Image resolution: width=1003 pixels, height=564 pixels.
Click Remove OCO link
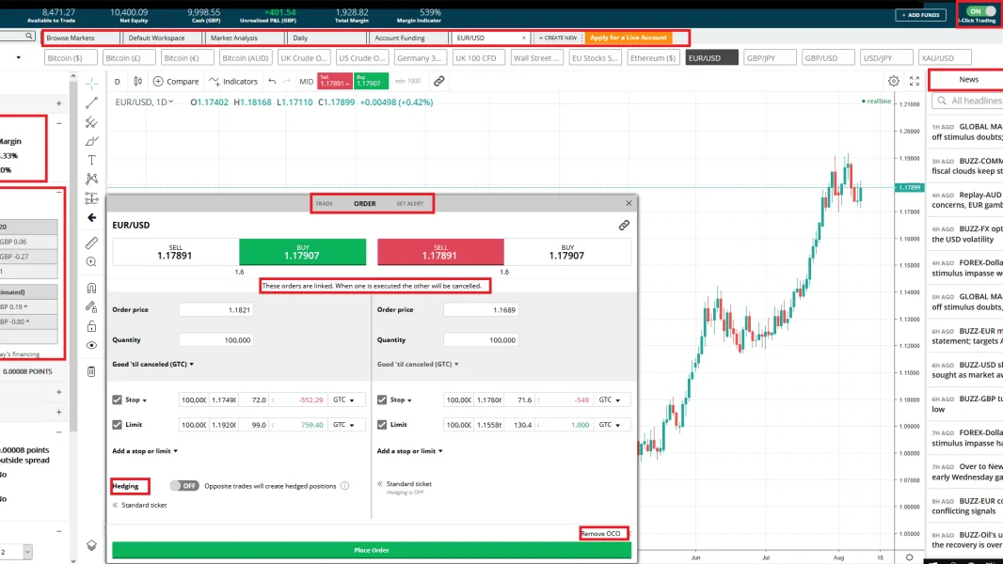600,533
